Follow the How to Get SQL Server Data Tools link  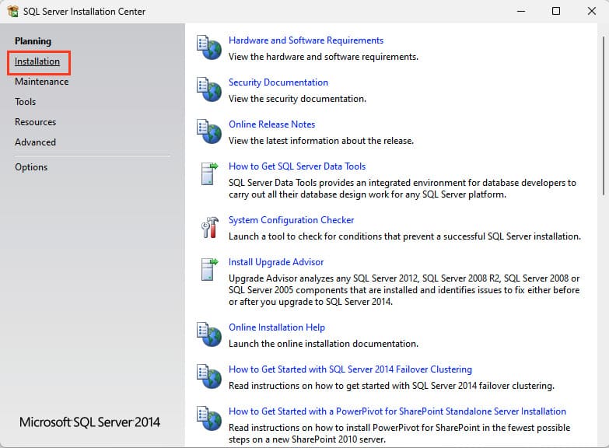pyautogui.click(x=296, y=166)
